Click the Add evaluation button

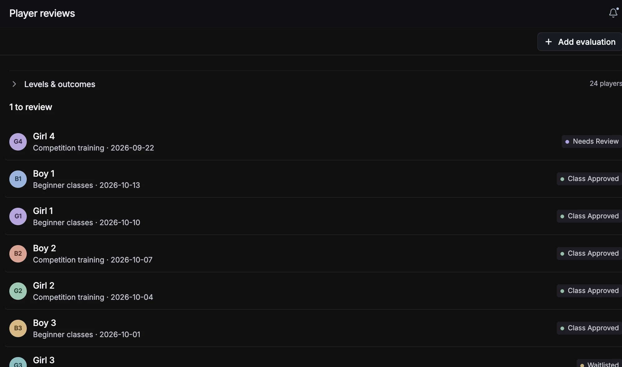[x=580, y=42]
